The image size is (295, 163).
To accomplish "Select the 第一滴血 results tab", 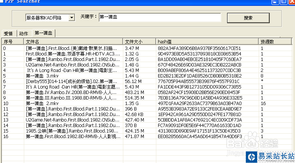I will 43,33.
